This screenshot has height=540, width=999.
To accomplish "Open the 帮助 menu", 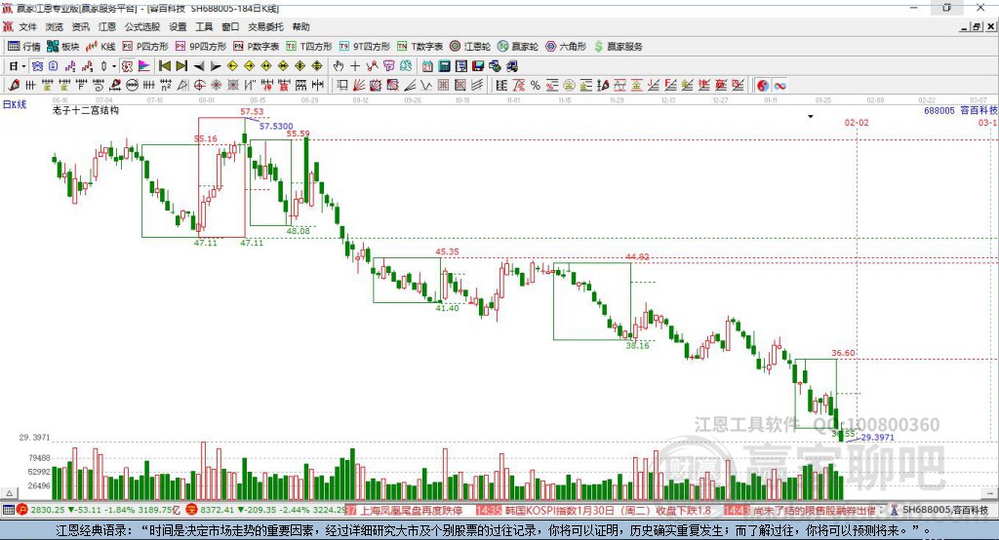I will point(300,26).
